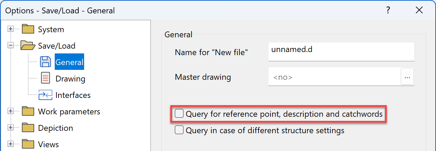This screenshot has width=436, height=151.
Task: Click the Drawing document icon
Action: [45, 78]
